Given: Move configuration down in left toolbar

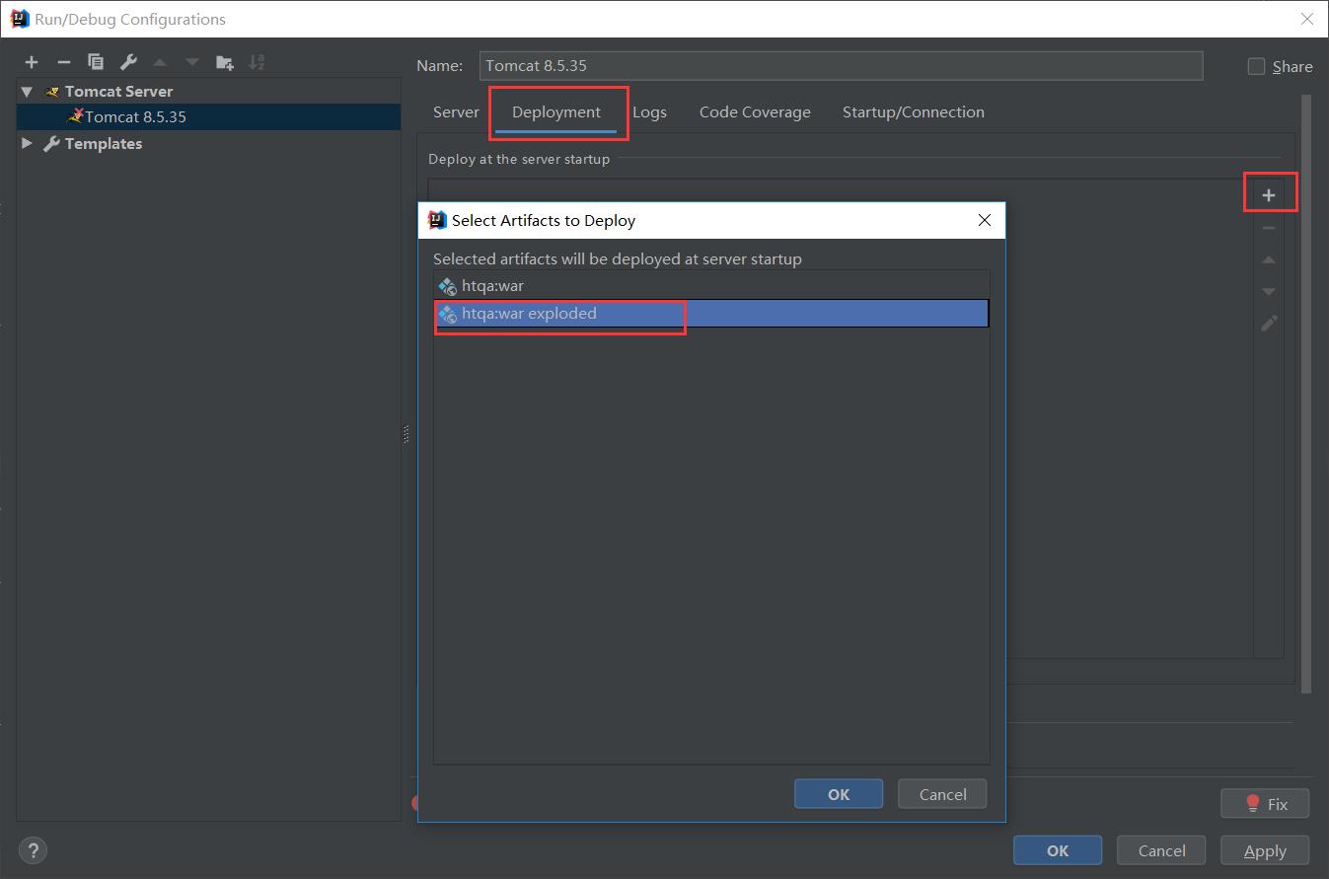Looking at the screenshot, I should (192, 62).
